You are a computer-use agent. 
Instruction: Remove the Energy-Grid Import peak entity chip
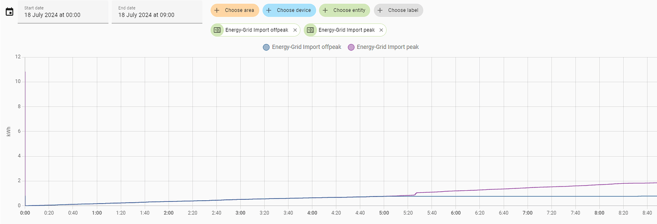point(381,30)
